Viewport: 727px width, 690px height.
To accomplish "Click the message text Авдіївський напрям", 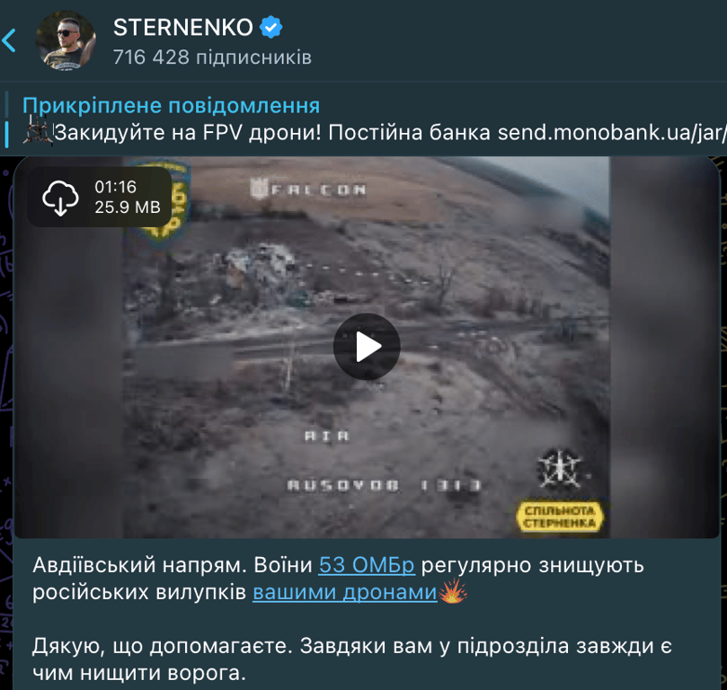I will coord(140,565).
